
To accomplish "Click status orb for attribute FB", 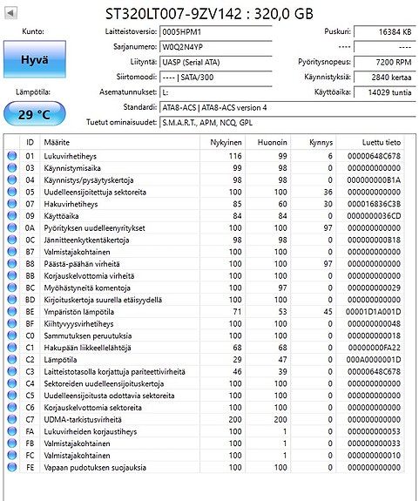I will click(x=12, y=443).
